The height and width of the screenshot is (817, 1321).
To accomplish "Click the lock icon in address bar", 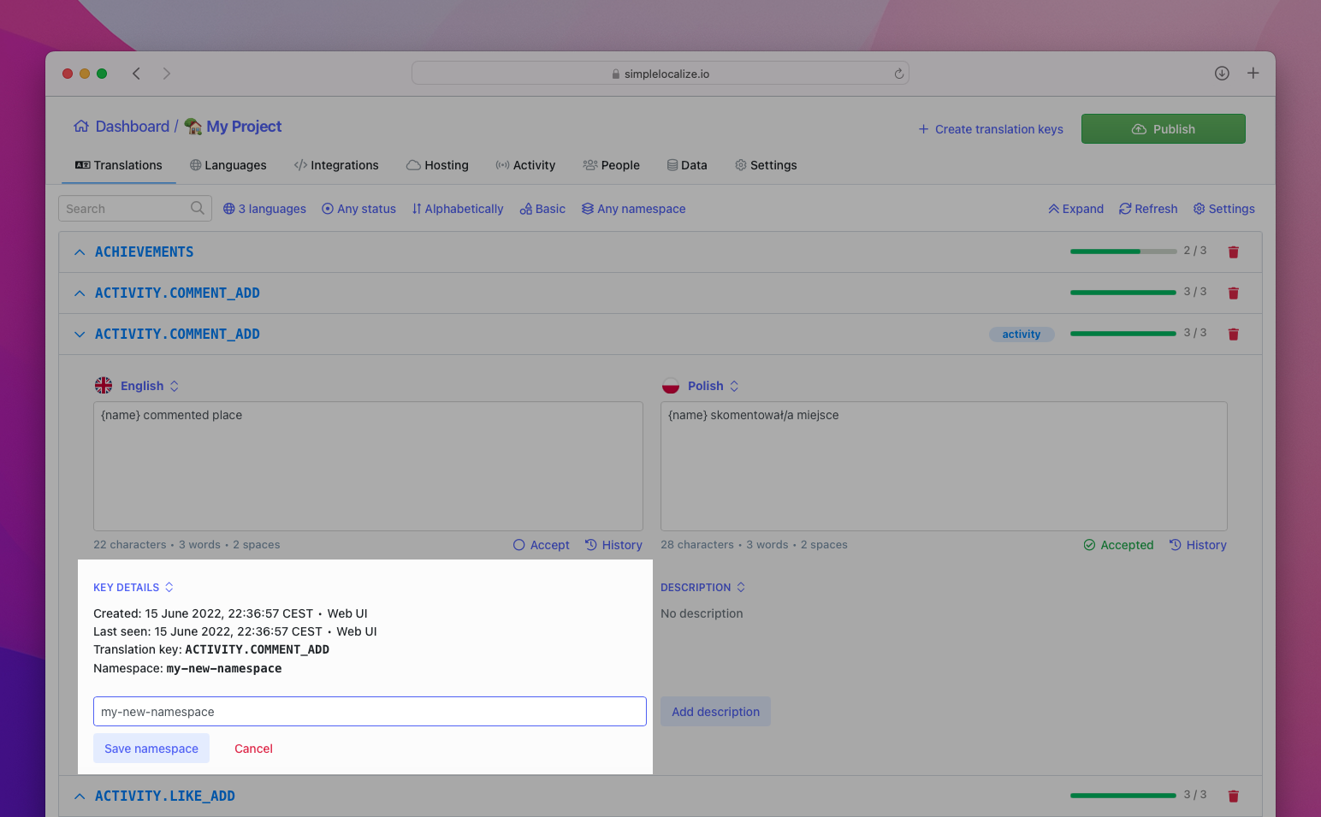I will pos(616,74).
